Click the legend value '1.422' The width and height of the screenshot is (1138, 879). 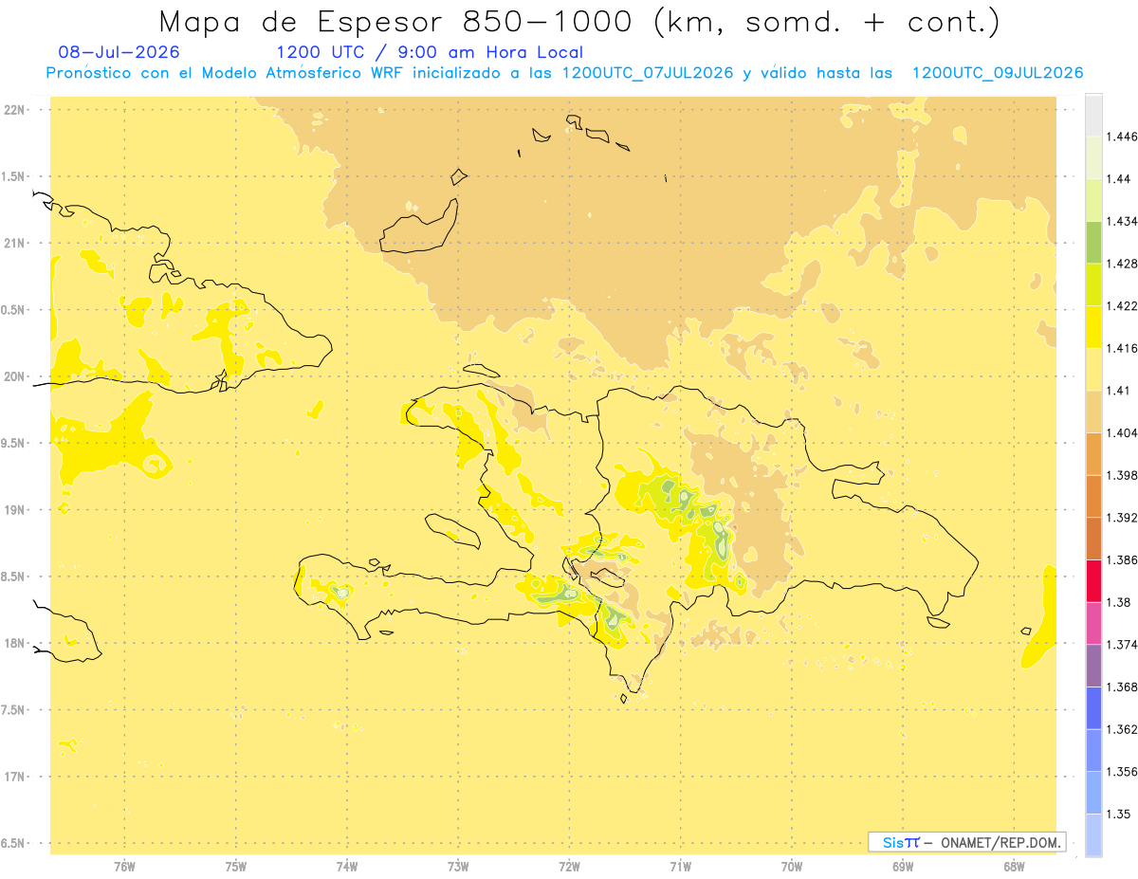pos(1120,305)
